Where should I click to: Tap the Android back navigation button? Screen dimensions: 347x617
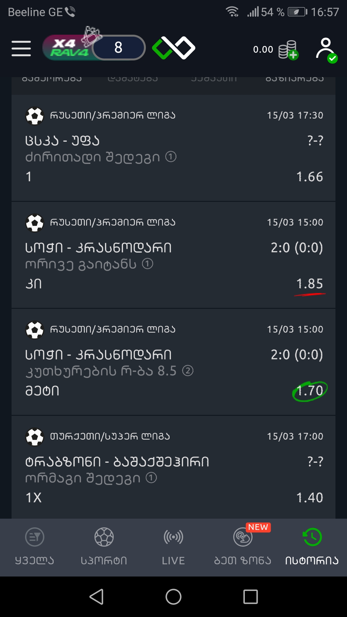[96, 597]
